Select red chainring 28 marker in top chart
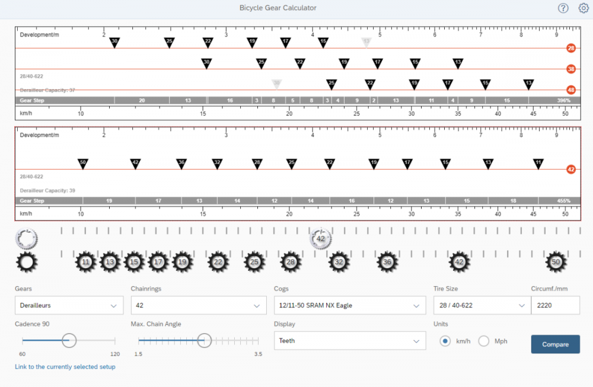The width and height of the screenshot is (593, 387). coord(571,48)
